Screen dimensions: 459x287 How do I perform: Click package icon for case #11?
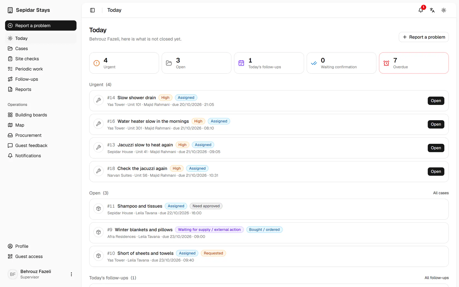pyautogui.click(x=99, y=209)
